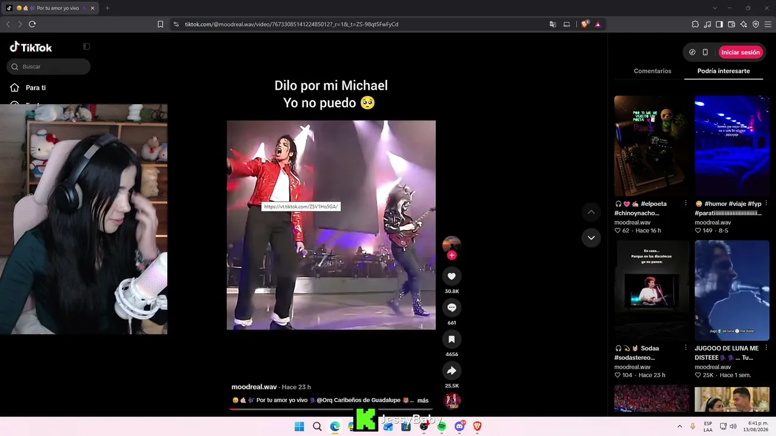Switch to the Comentarios tab
Screen dimensions: 776x436
(652, 71)
